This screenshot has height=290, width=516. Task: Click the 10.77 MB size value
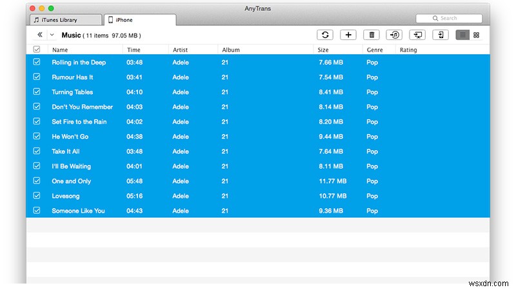[x=332, y=196]
